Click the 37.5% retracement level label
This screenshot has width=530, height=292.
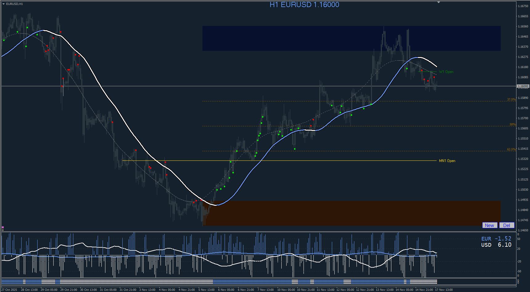(x=511, y=99)
